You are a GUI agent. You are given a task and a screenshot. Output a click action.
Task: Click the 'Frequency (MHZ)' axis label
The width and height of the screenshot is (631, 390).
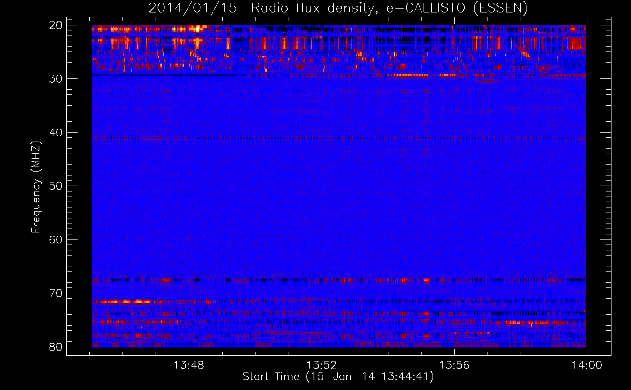click(x=36, y=187)
